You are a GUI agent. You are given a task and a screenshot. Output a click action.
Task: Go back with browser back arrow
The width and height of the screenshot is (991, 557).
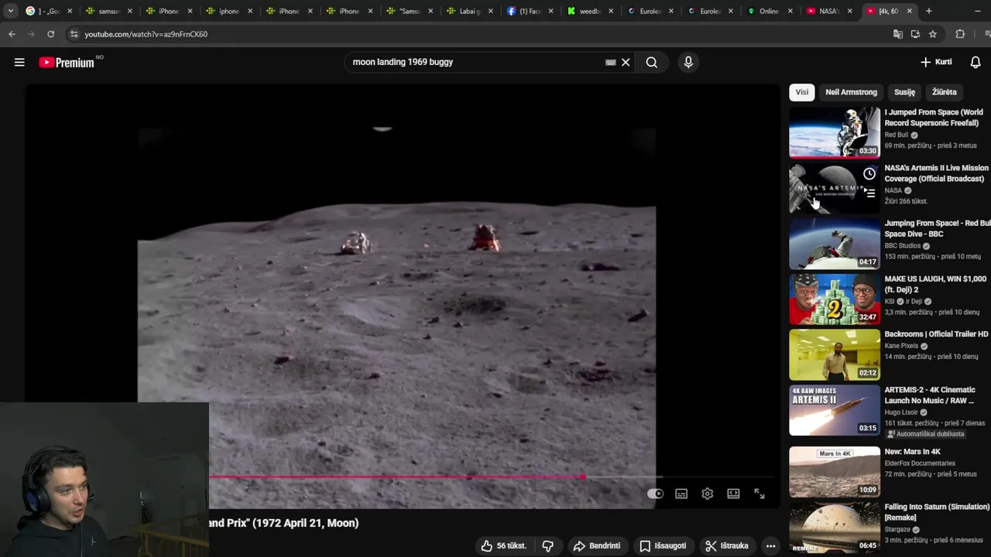pos(12,34)
